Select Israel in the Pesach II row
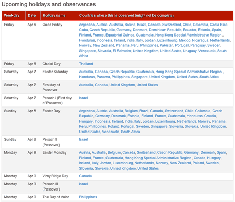235x202 pixels. 84,139
